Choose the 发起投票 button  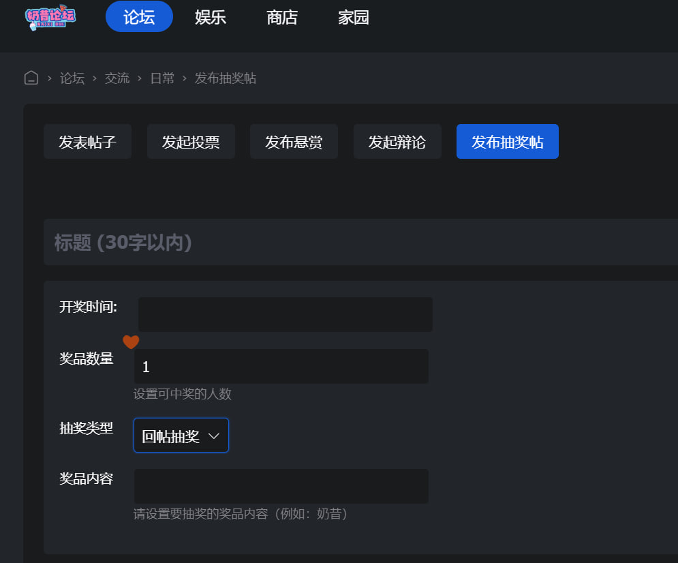point(191,142)
